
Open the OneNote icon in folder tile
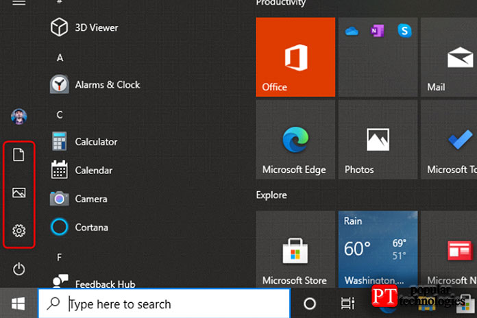377,31
